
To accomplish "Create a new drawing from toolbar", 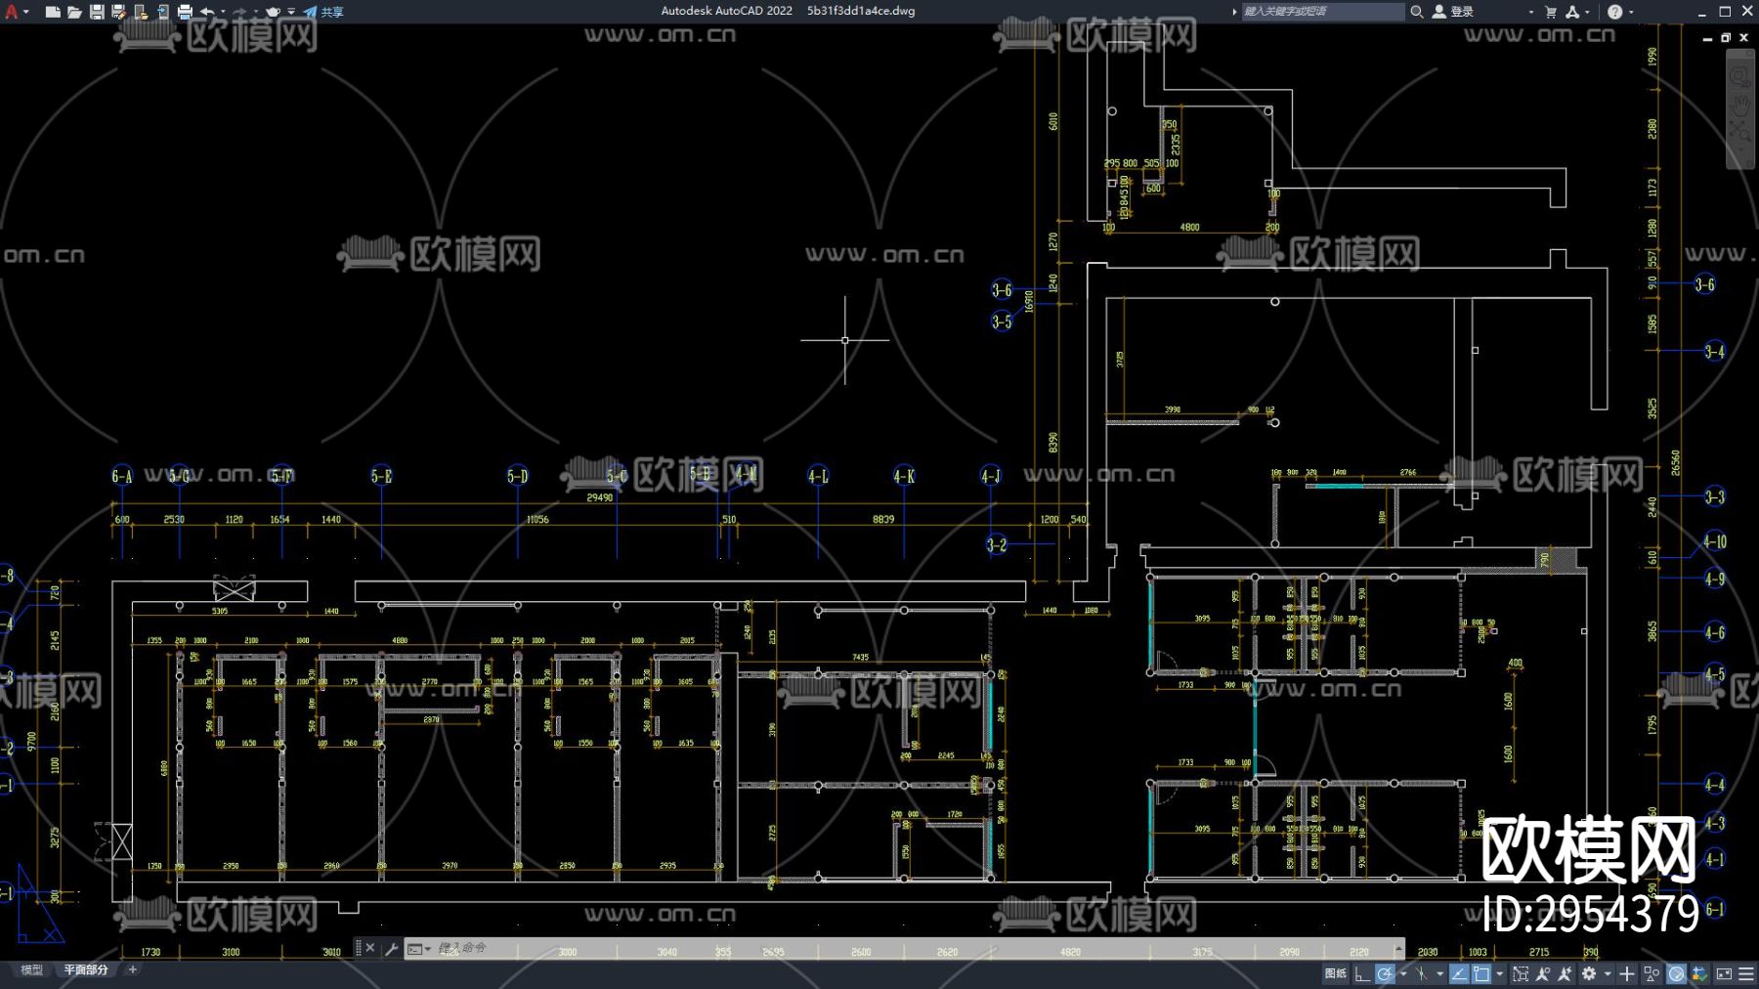I will (53, 12).
